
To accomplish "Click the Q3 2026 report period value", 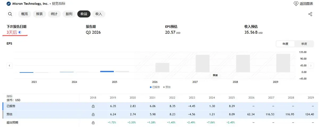I will [x=93, y=32].
